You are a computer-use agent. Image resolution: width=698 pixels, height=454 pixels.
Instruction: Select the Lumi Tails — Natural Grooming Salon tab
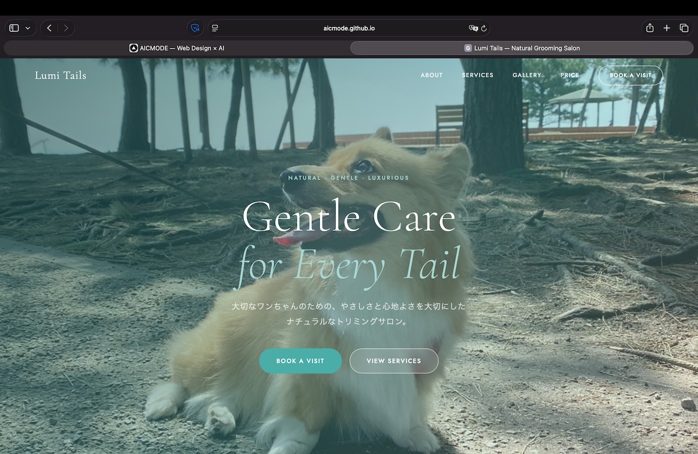point(522,48)
